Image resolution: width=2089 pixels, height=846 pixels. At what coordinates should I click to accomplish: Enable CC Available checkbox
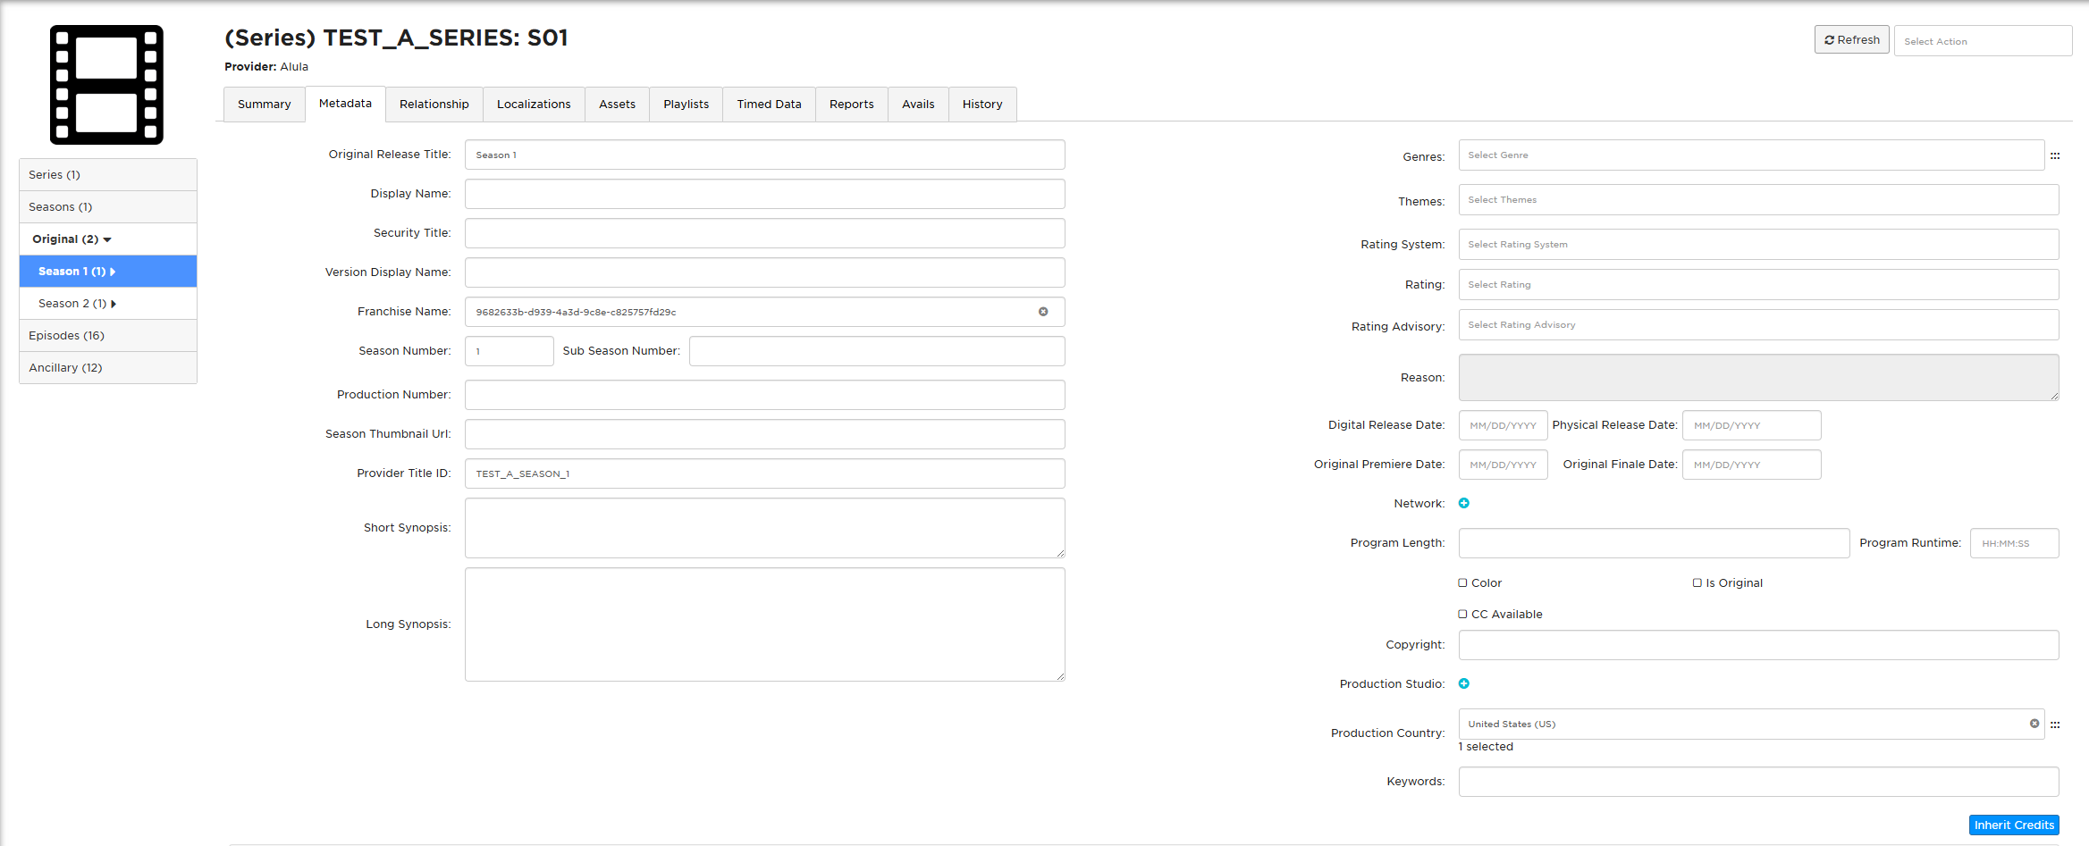tap(1463, 614)
